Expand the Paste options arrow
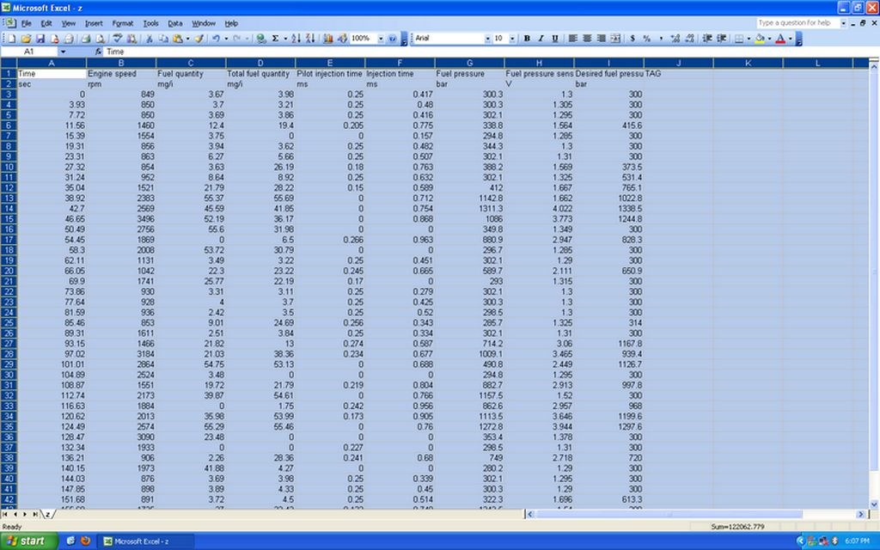The width and height of the screenshot is (880, 550). [x=187, y=38]
